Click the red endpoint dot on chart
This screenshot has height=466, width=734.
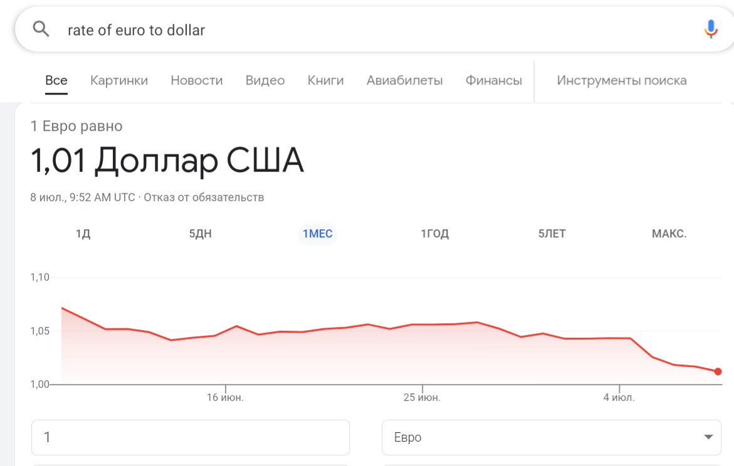tap(718, 371)
